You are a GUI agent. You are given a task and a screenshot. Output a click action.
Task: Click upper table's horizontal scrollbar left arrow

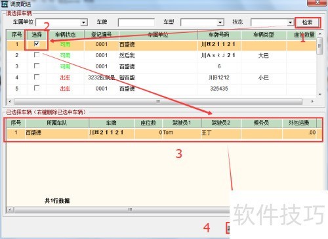pos(10,102)
